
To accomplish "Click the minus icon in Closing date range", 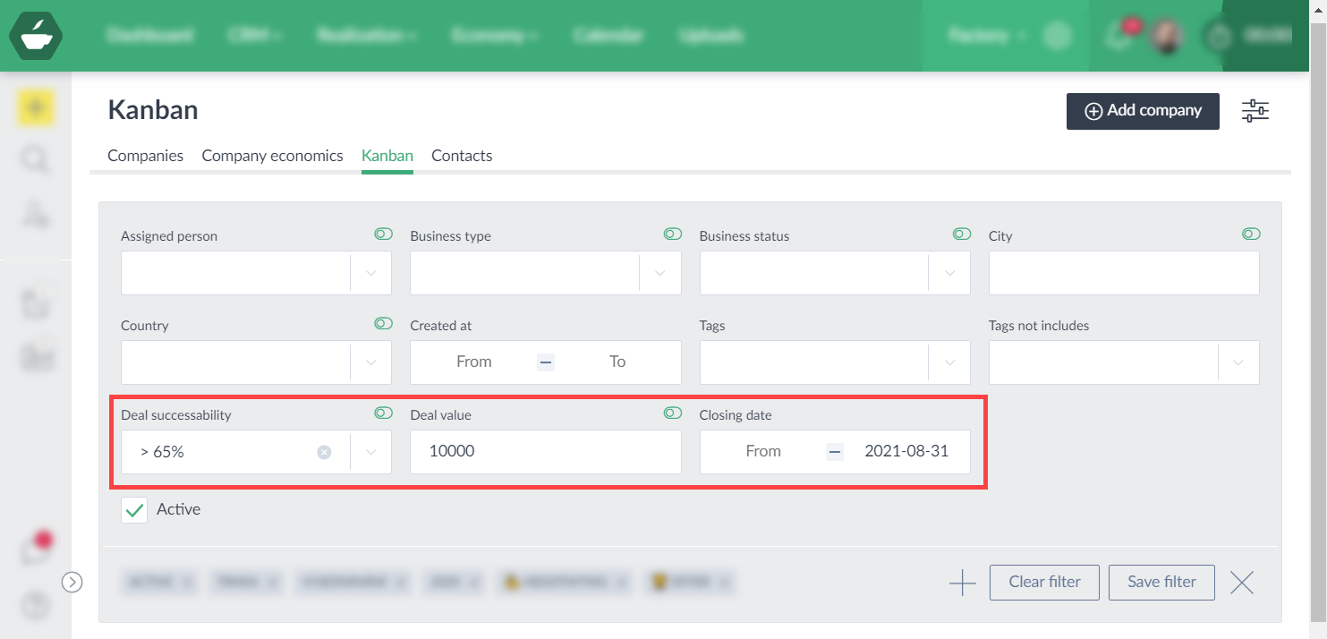I will coord(835,452).
